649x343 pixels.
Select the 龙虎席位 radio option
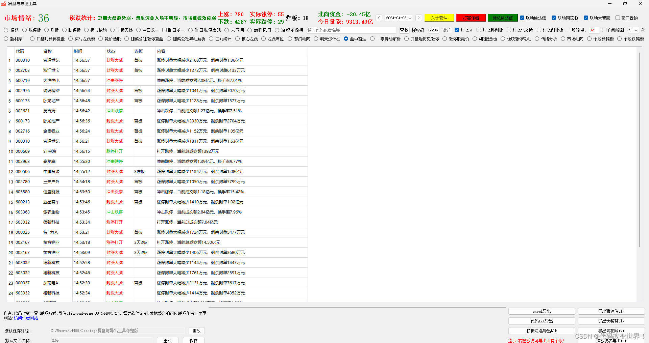pos(263,39)
